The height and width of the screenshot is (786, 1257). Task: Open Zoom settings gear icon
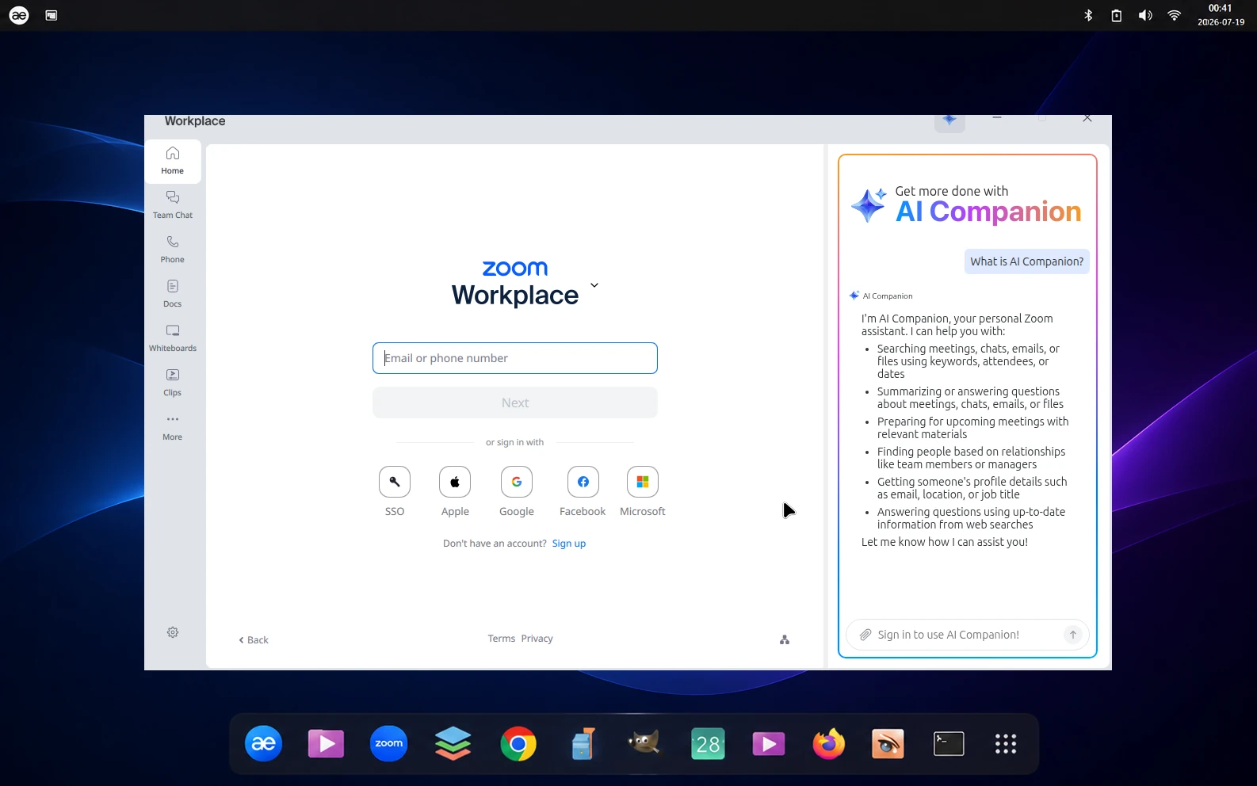(173, 632)
